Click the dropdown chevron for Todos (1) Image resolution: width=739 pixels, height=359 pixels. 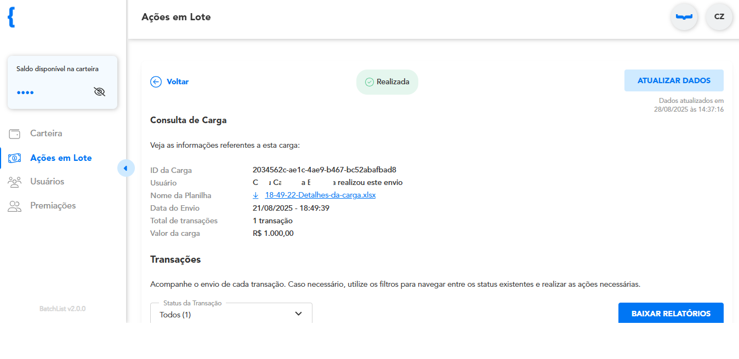click(298, 314)
